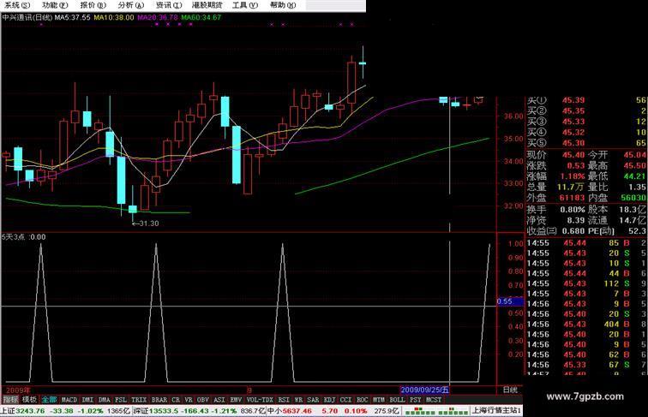The width and height of the screenshot is (648, 417).
Task: Click the 深证 index value 13533.5
Action: click(x=164, y=411)
